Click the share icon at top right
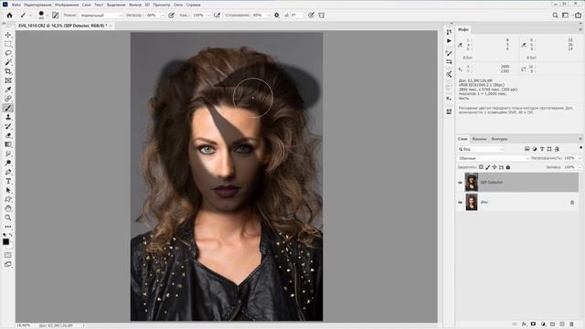585x329 pixels. pyautogui.click(x=578, y=16)
